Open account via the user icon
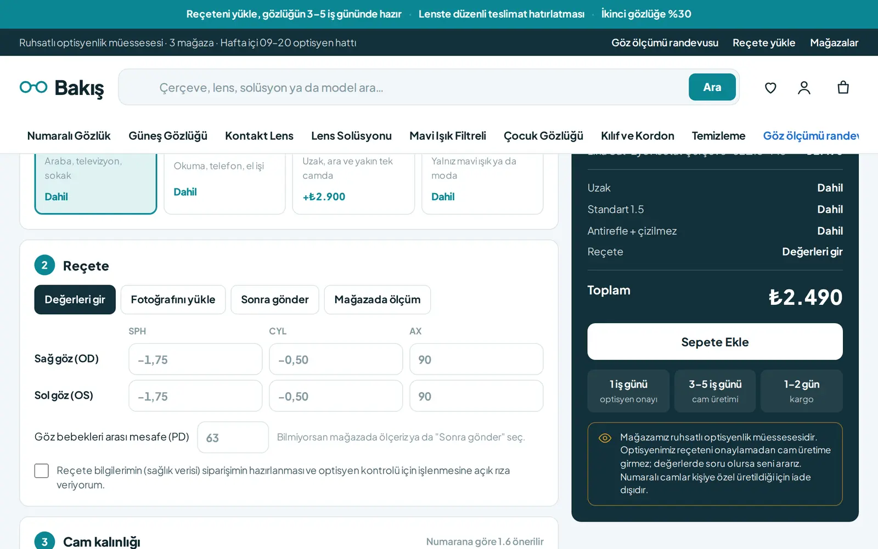Screen dimensions: 878x549 (804, 88)
